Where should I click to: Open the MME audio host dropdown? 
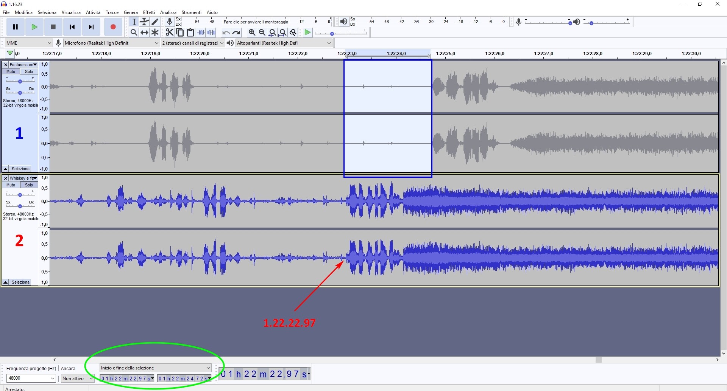coord(29,43)
